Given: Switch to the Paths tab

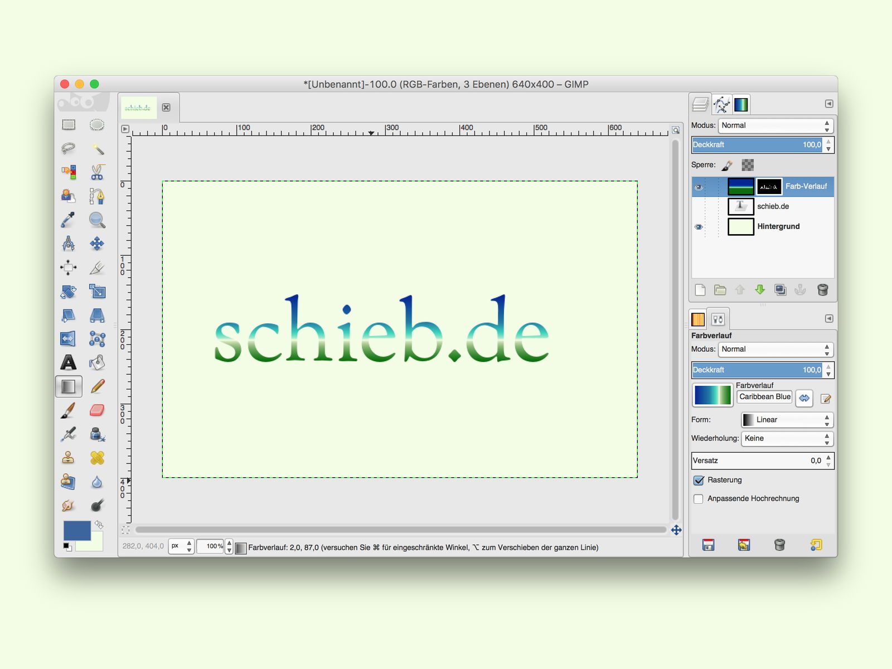Looking at the screenshot, I should tap(721, 104).
